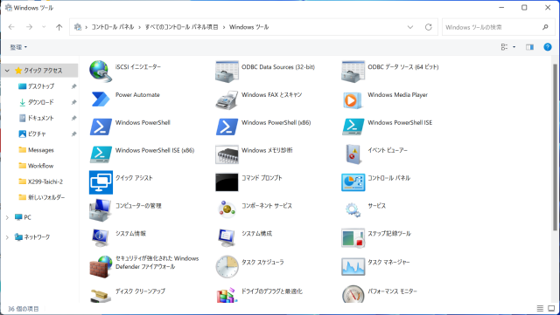Open address bar history dropdown
Viewport: 560px width, 315px height.
tap(410, 27)
